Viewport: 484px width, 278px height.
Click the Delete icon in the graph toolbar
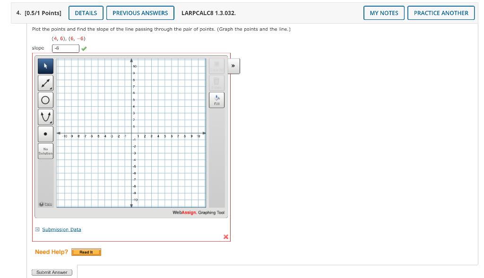coord(216,83)
